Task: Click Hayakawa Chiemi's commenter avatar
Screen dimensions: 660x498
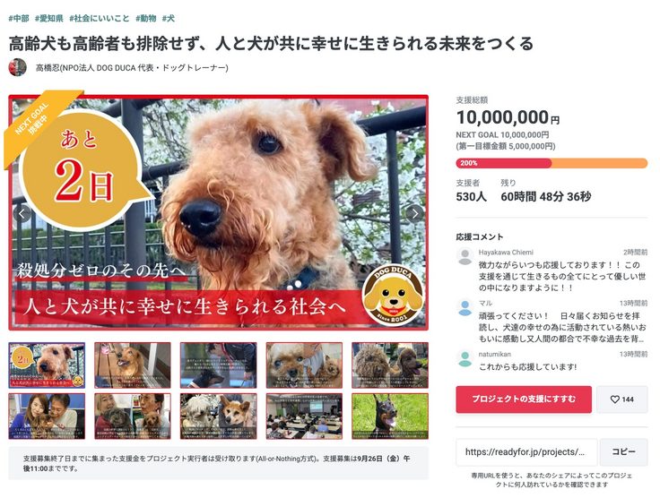Action: (465, 256)
